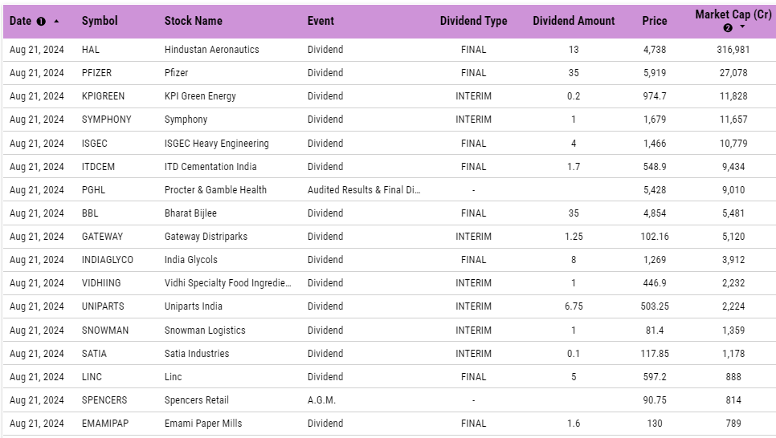Click ISGEC Heavy Engineering stock name

216,144
